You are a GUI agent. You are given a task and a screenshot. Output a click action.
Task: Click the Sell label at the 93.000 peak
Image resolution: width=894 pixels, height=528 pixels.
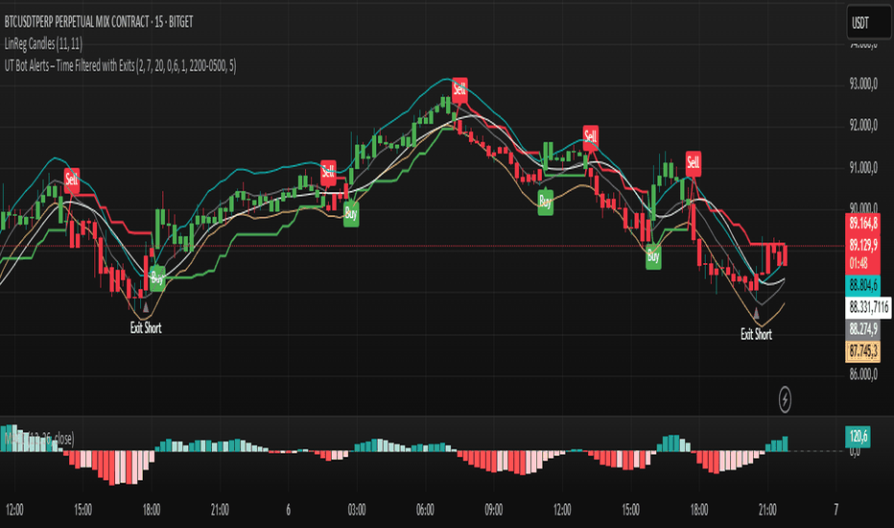tap(459, 89)
